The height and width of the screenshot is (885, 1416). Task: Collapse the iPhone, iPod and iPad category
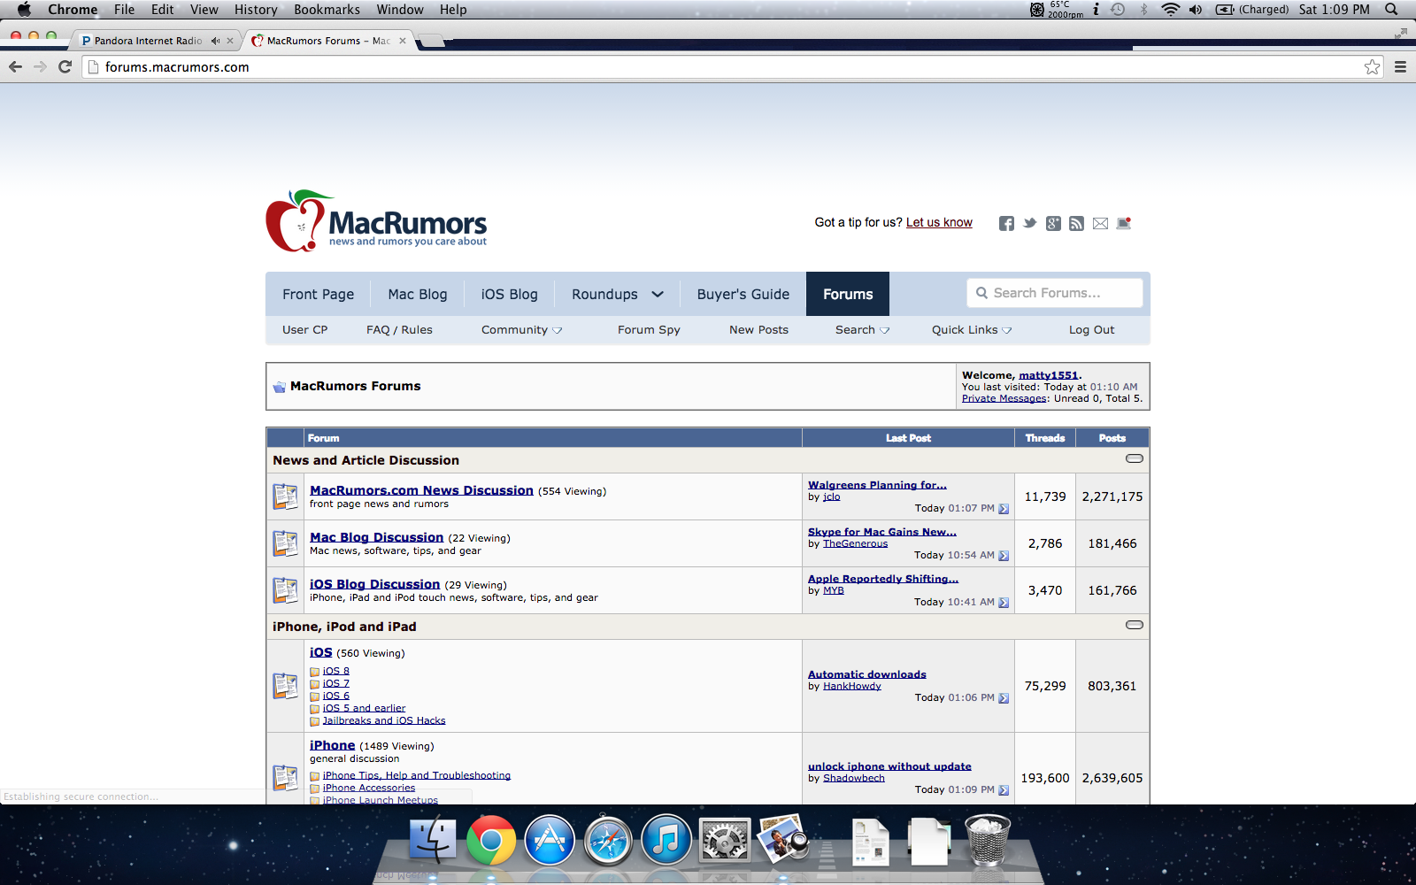click(x=1134, y=625)
